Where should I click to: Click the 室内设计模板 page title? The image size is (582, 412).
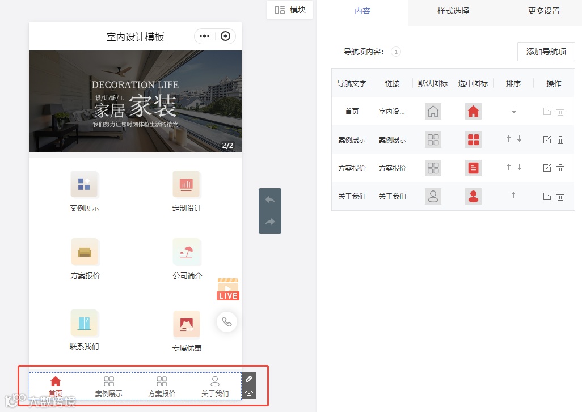coord(135,37)
